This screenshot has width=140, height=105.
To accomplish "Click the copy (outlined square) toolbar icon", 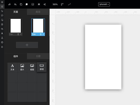I will (21, 4).
